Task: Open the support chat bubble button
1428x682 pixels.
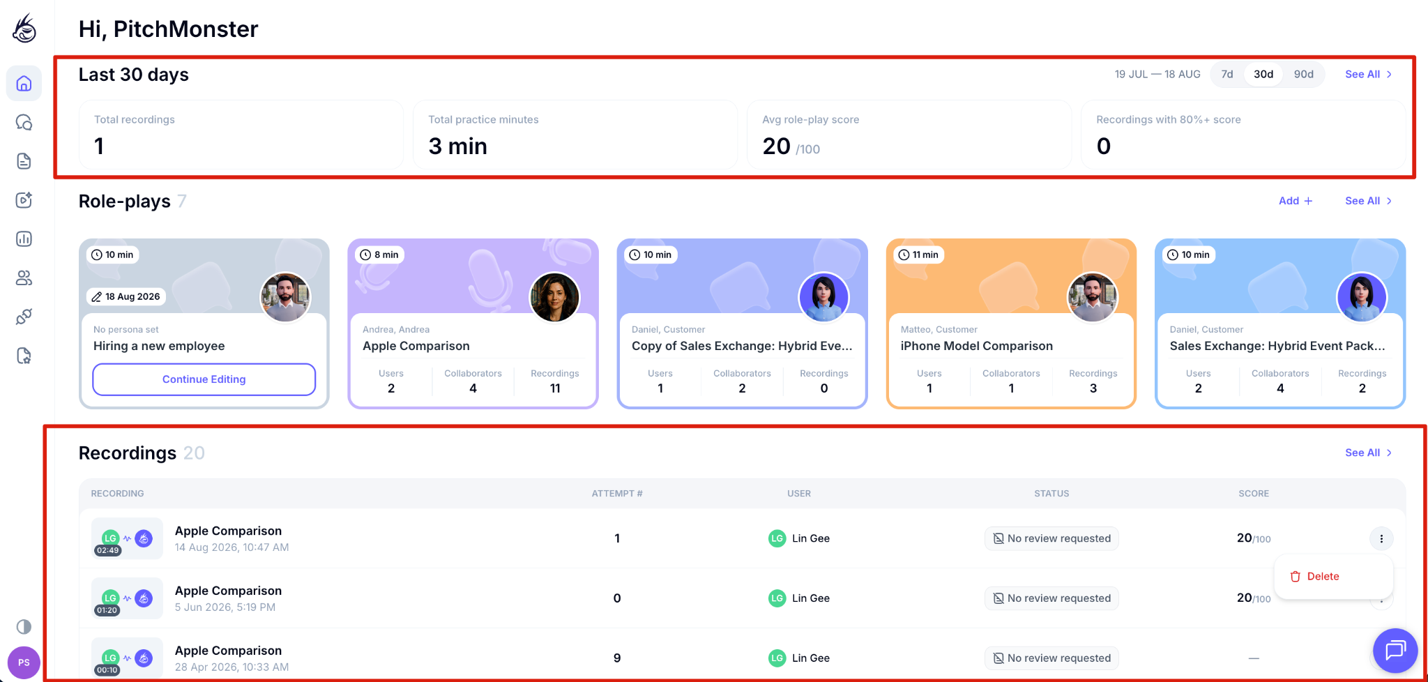Action: click(x=1395, y=651)
